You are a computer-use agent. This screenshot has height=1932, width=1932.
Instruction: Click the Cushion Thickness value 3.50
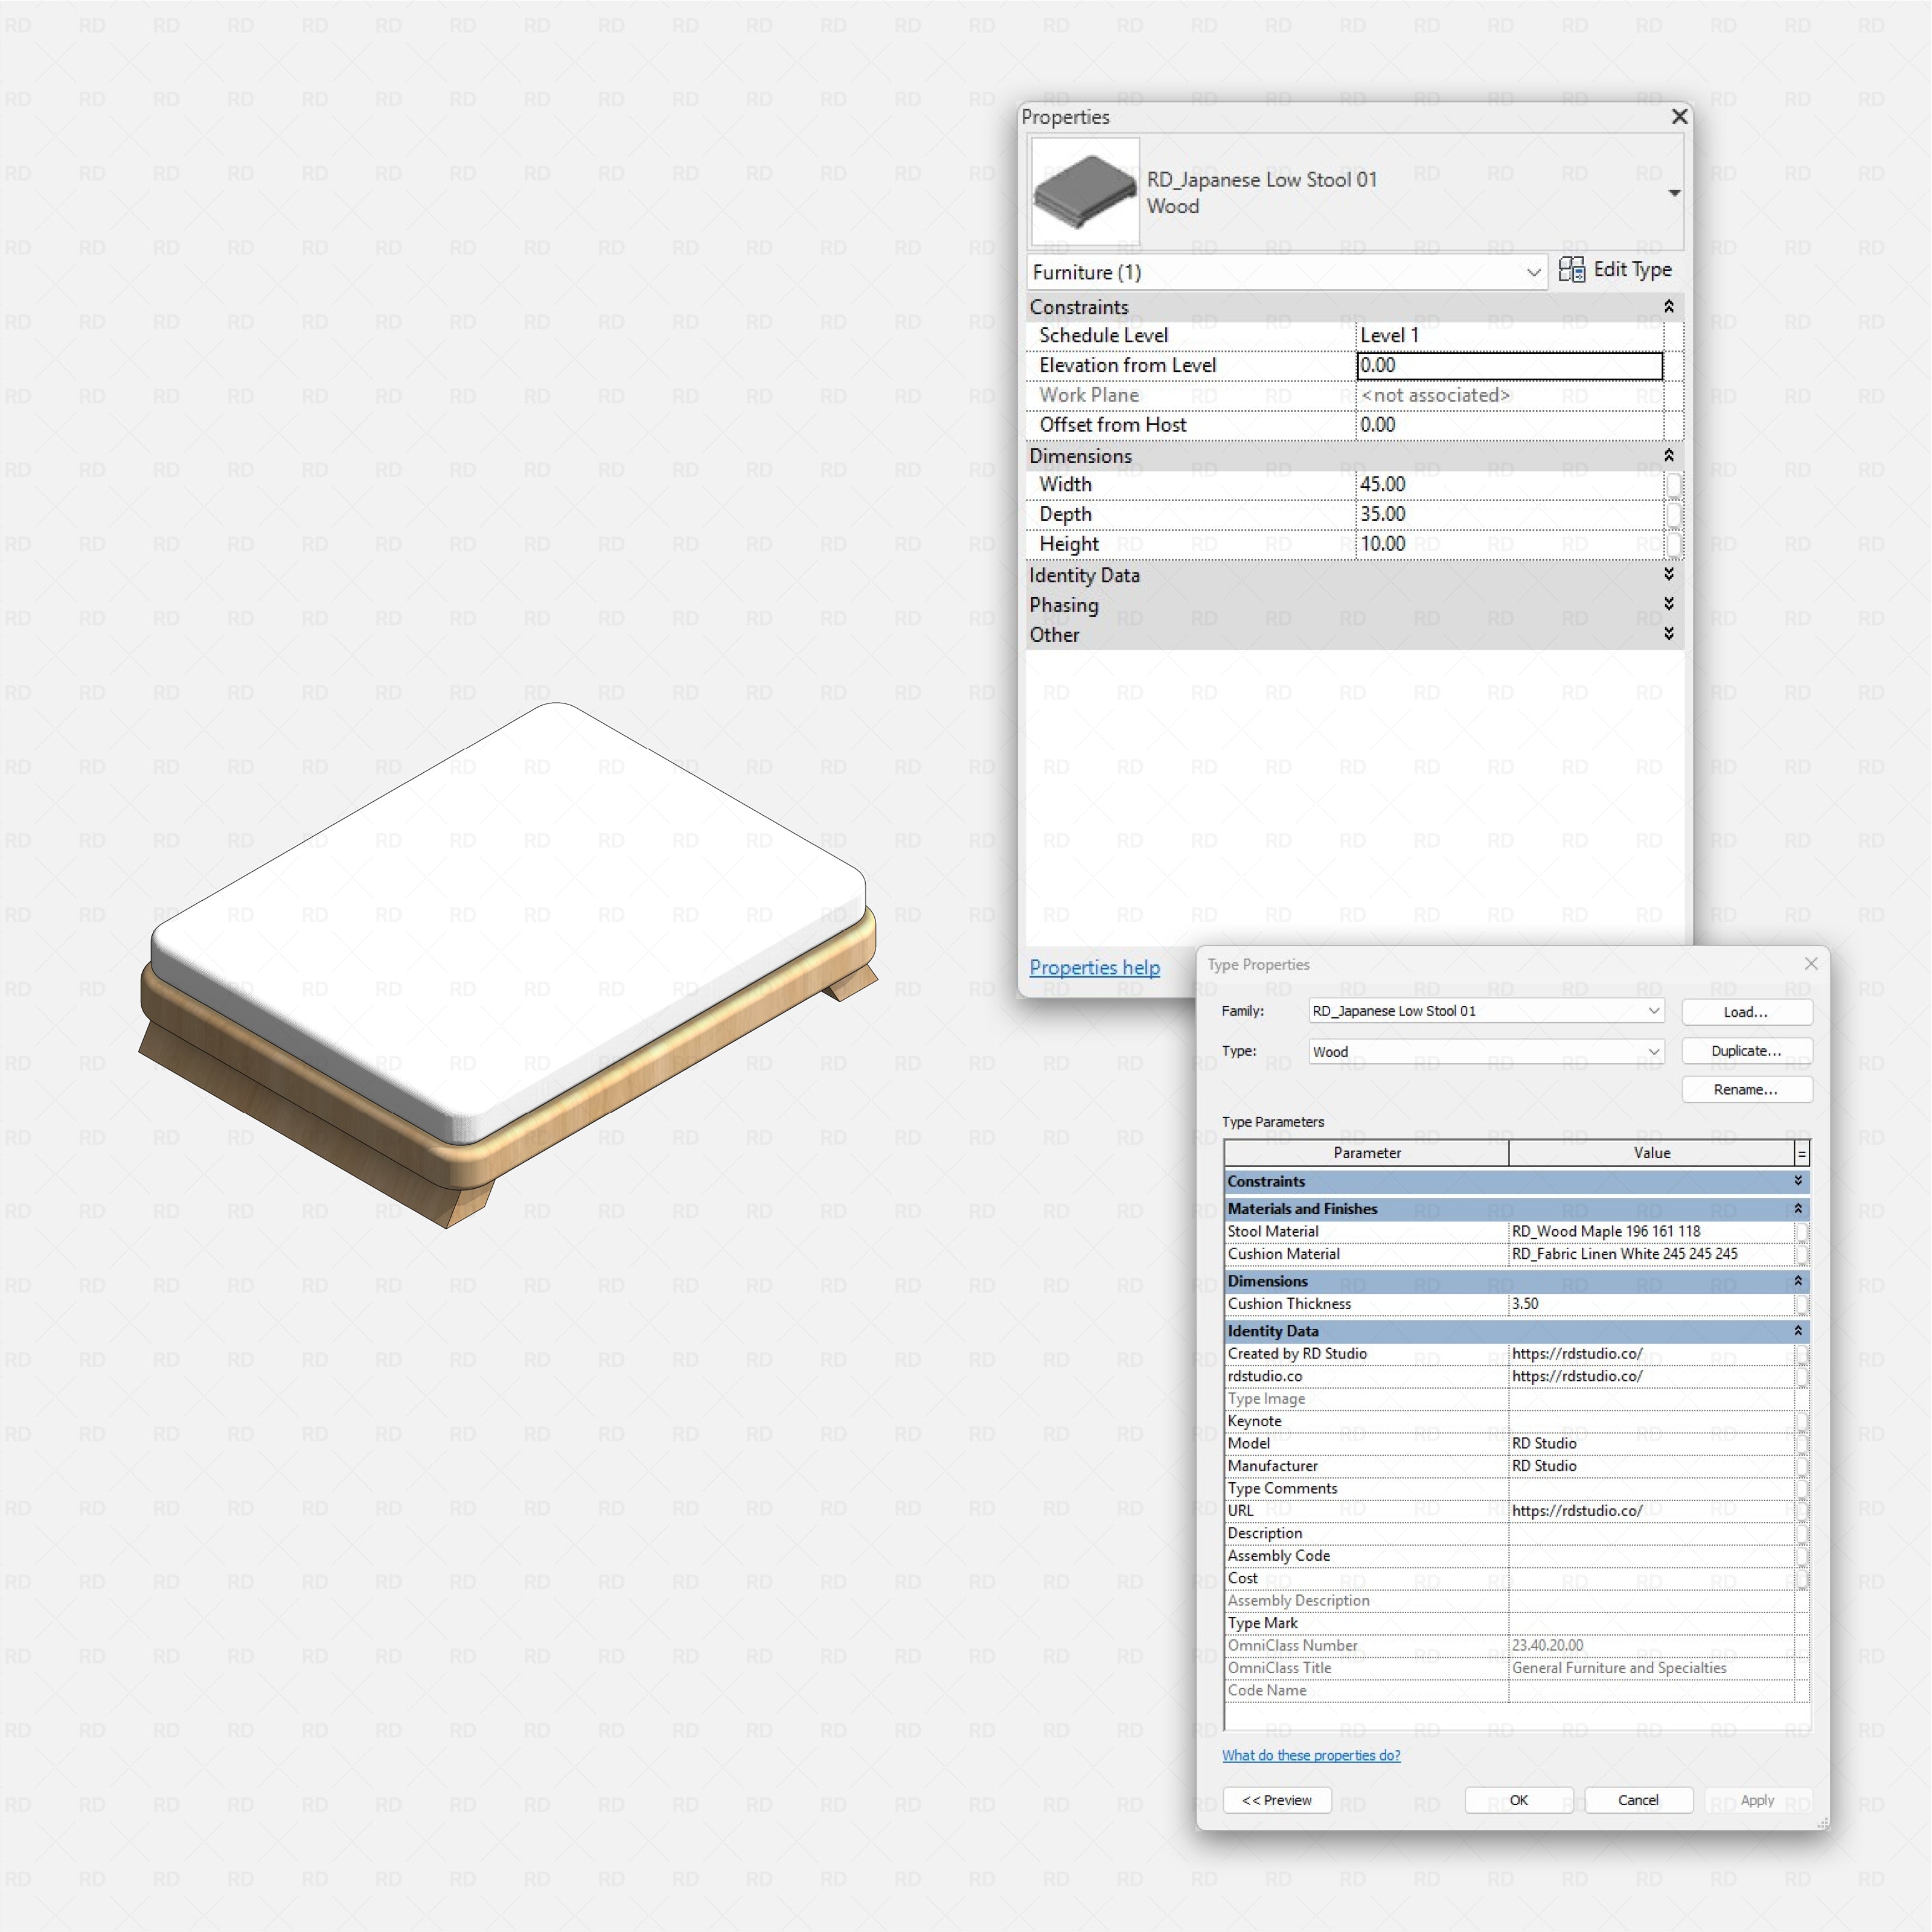click(x=1651, y=1304)
